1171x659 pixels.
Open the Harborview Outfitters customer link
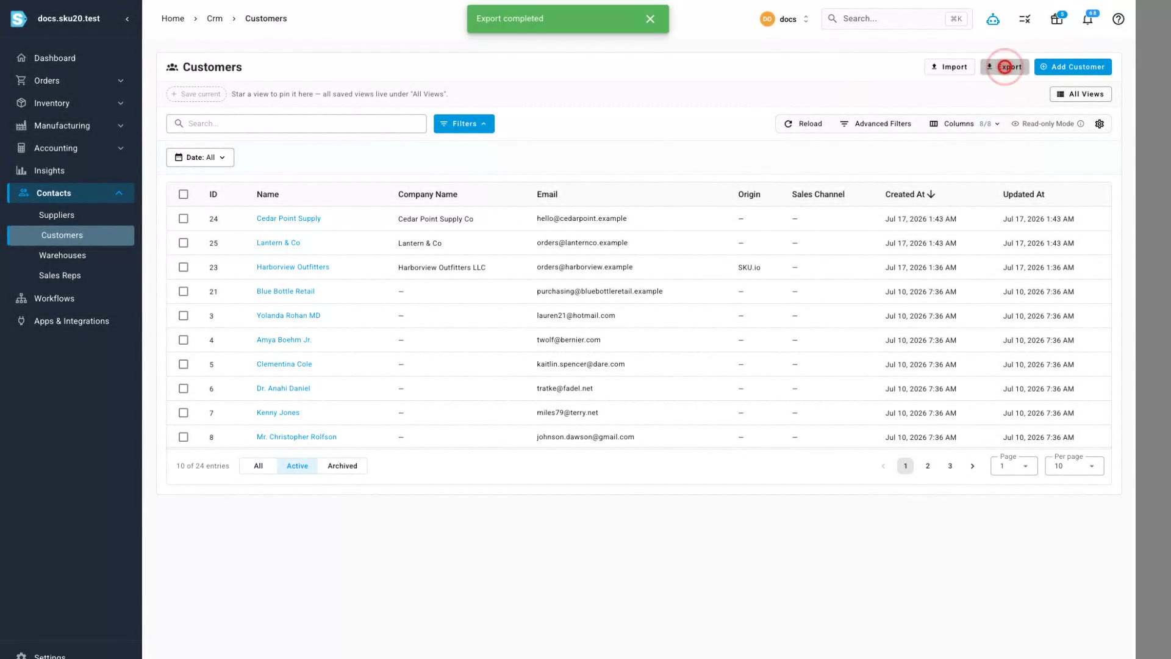293,267
